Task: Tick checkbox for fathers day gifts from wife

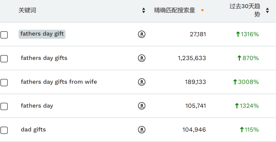Action: [4, 82]
